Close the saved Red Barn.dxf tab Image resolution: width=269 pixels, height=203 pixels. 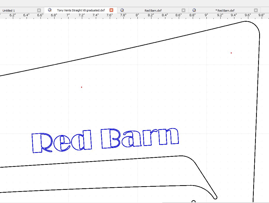(x=183, y=10)
